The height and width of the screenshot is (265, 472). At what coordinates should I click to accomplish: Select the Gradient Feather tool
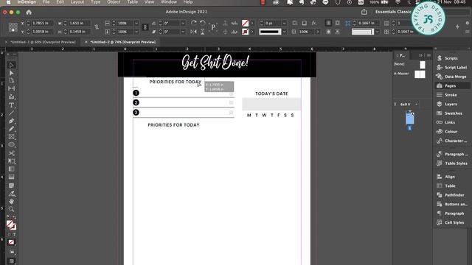click(x=12, y=177)
